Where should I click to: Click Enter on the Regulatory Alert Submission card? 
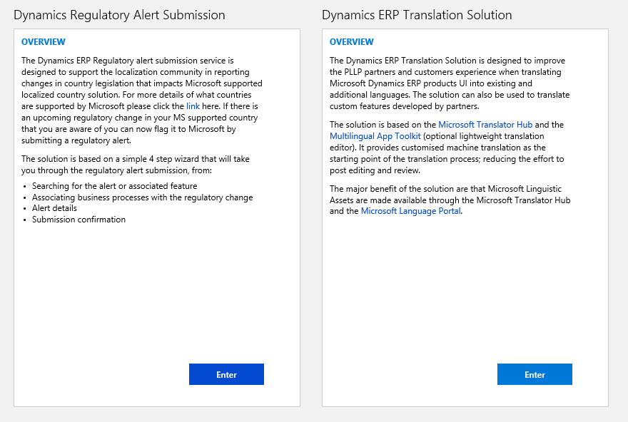click(x=226, y=374)
